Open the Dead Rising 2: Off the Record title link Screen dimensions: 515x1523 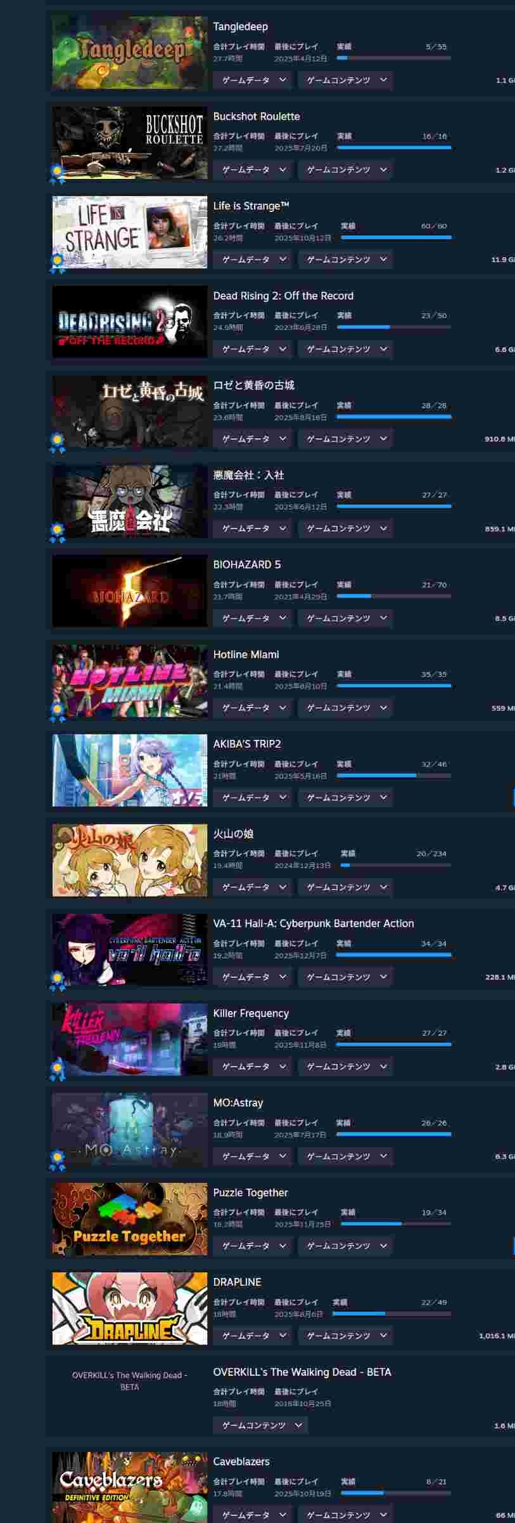pyautogui.click(x=283, y=296)
